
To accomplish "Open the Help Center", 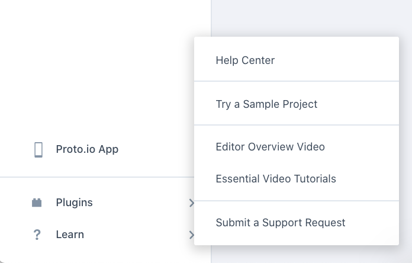I will click(x=245, y=60).
